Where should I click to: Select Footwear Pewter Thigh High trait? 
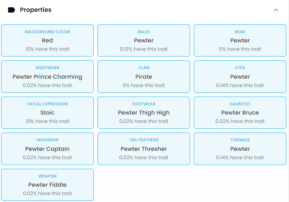(x=144, y=113)
